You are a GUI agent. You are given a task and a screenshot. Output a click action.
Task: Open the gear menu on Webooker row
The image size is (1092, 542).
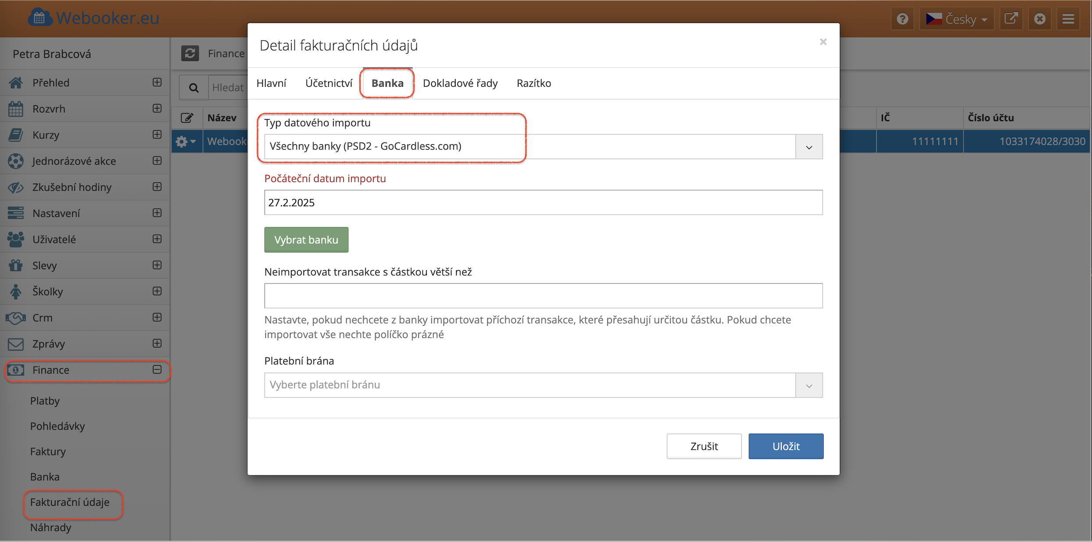tap(186, 142)
